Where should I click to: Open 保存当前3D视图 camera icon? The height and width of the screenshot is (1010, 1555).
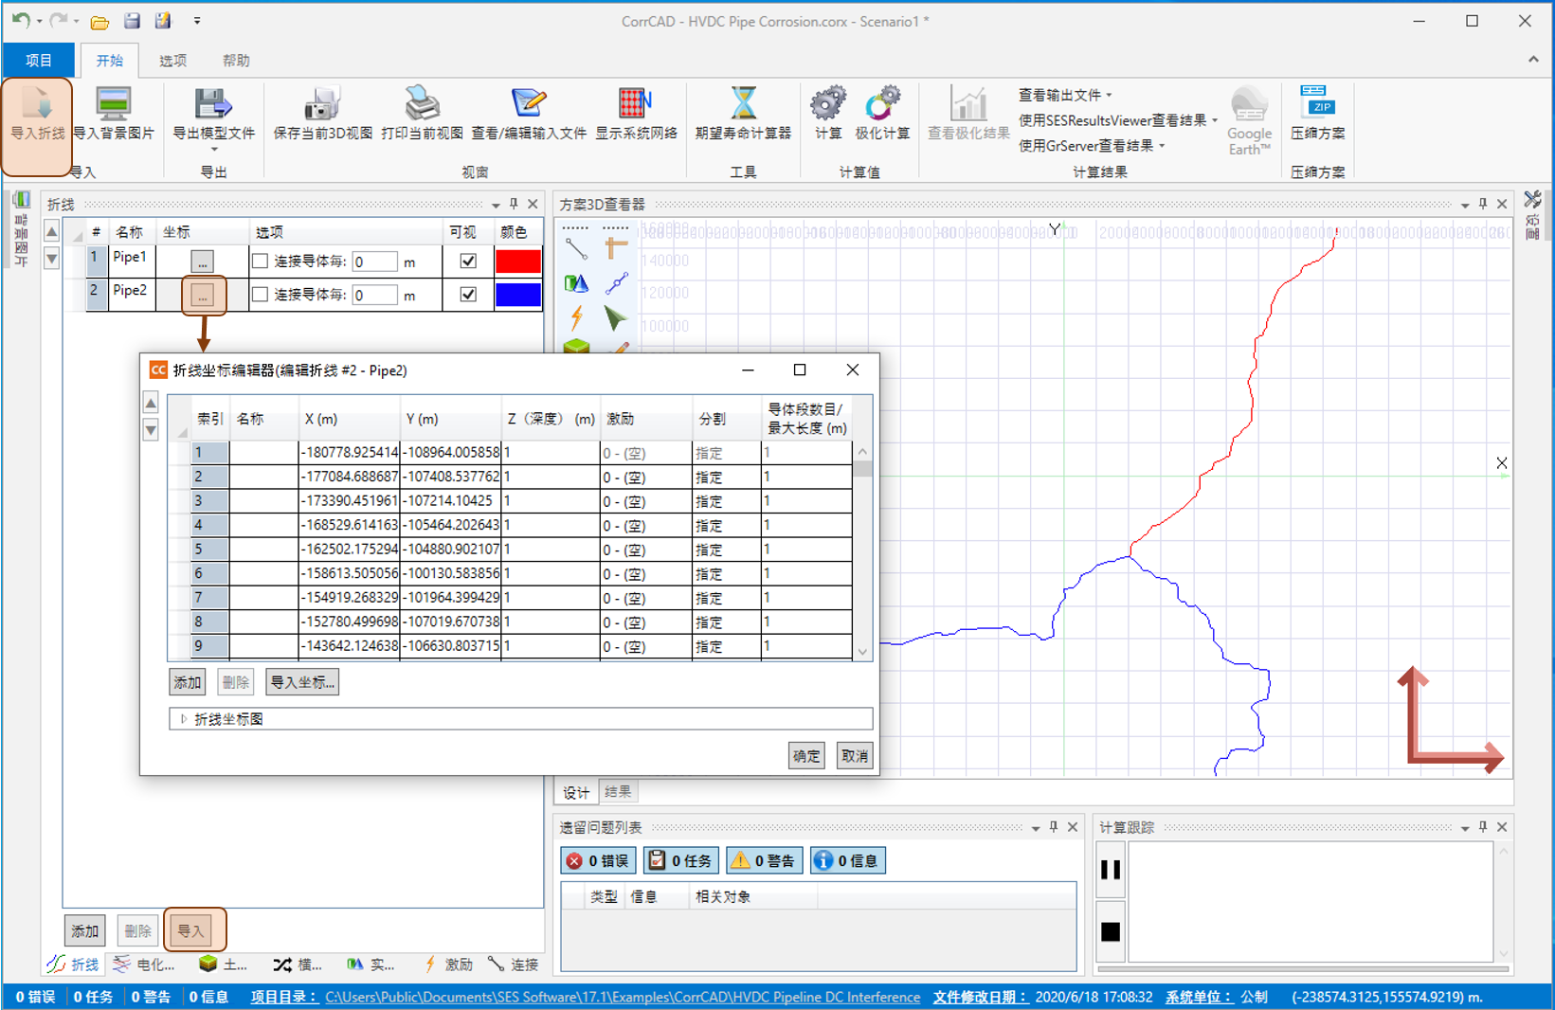[322, 103]
